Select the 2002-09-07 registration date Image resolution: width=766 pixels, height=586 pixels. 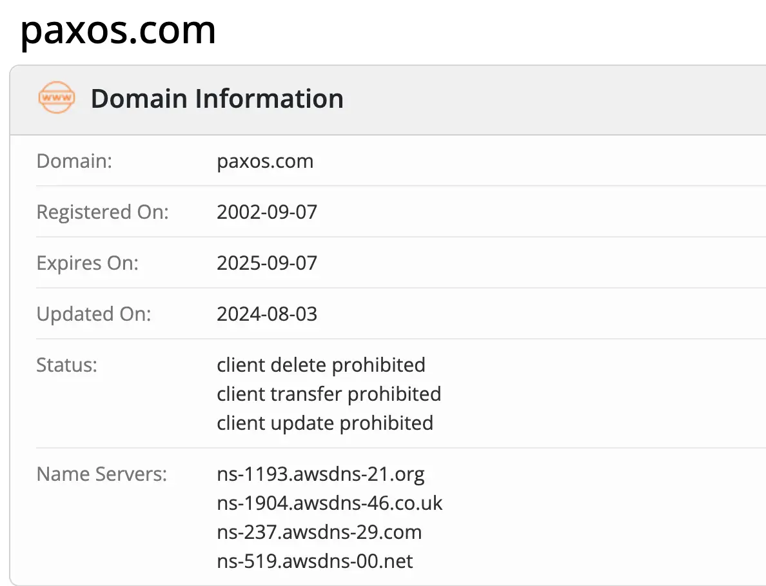coord(267,212)
